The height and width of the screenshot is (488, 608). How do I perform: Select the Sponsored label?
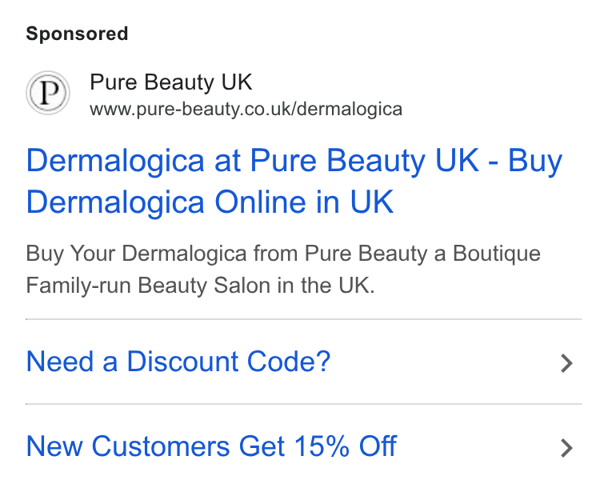(77, 34)
